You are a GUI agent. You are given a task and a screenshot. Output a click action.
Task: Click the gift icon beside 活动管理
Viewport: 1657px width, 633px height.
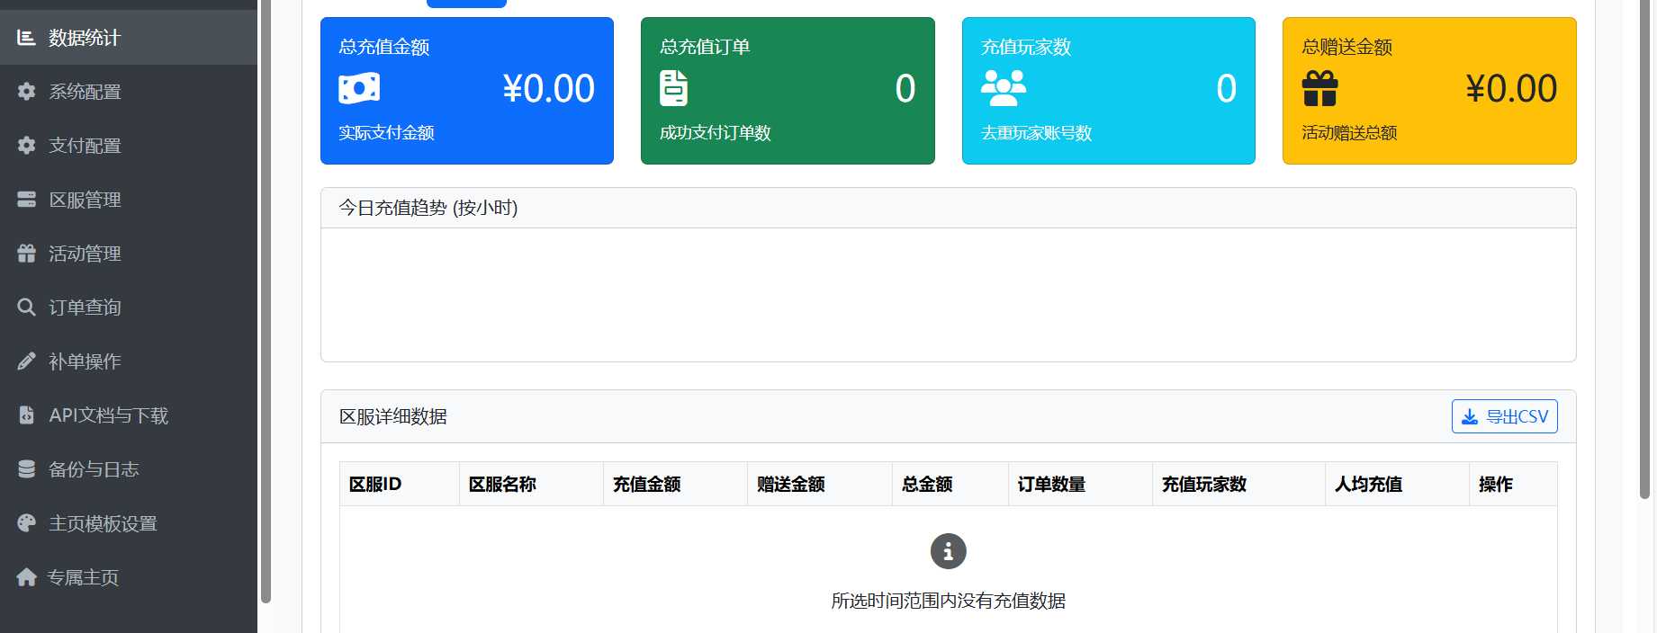tap(26, 254)
